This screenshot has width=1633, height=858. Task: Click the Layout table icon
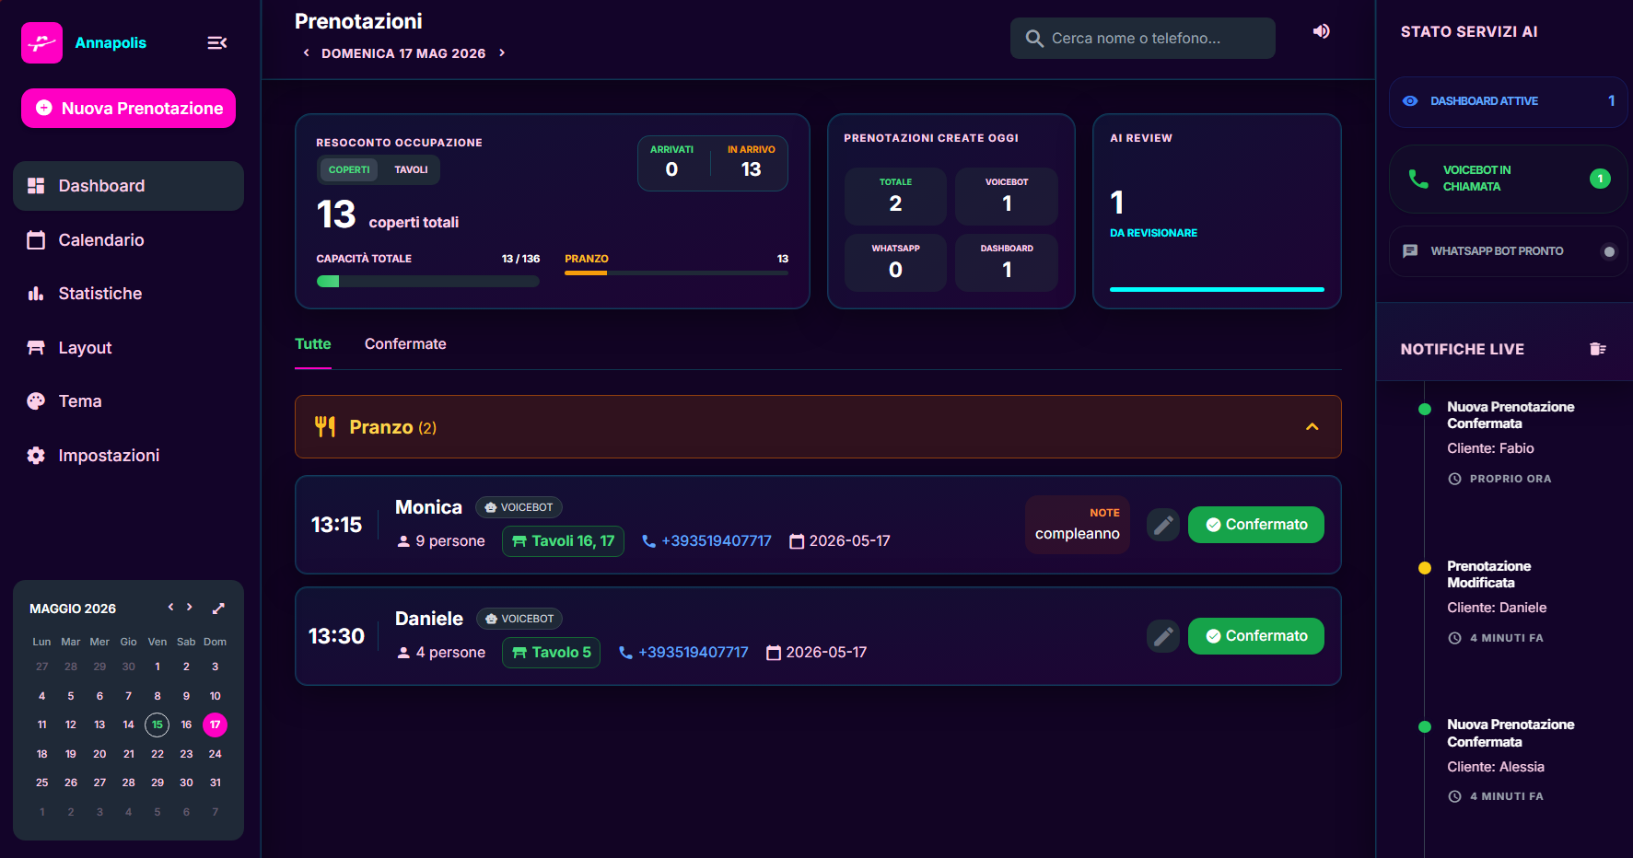(36, 348)
